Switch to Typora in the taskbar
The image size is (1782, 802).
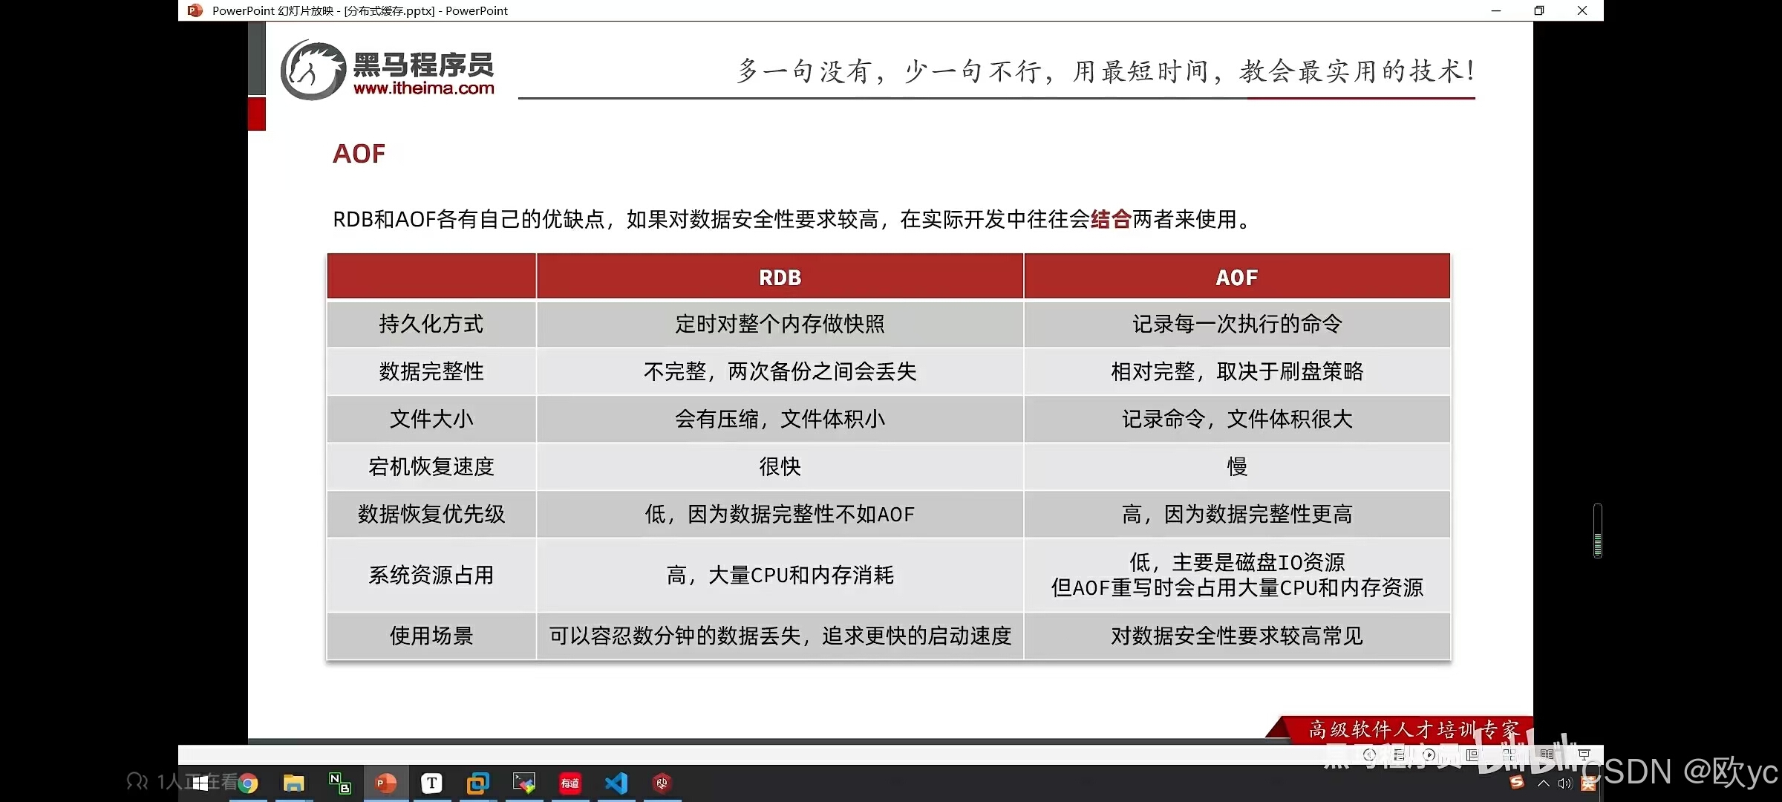(x=432, y=783)
